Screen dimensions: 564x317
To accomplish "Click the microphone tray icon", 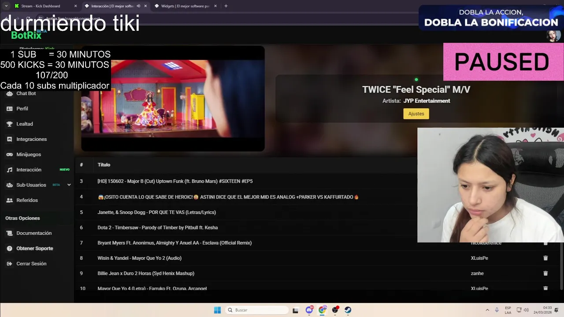I will [x=497, y=310].
